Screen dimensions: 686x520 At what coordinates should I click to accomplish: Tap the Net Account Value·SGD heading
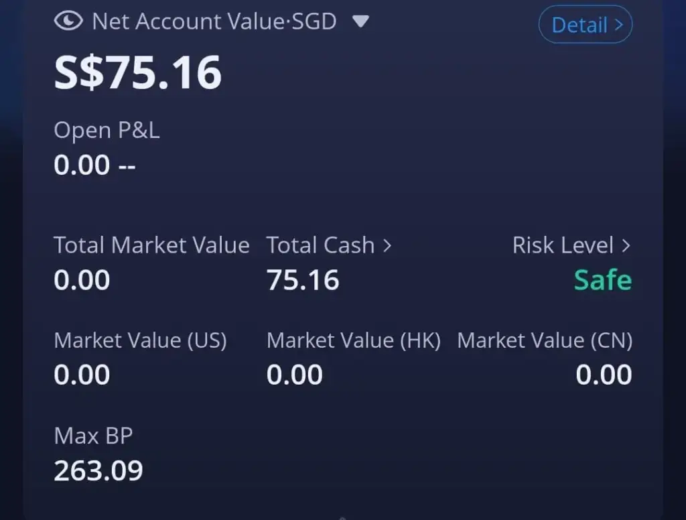point(214,21)
